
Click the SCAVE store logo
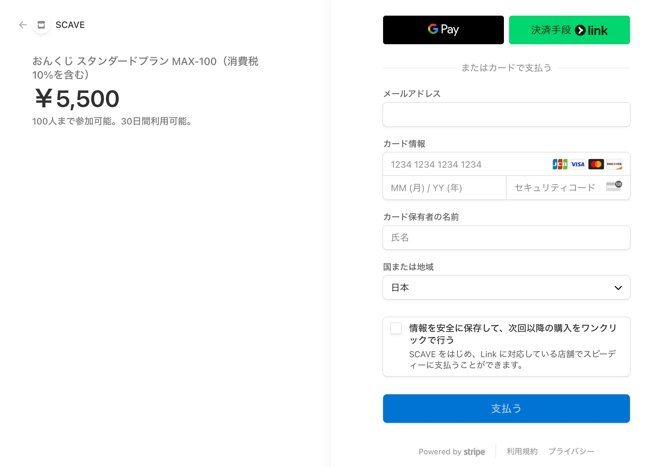coord(41,25)
